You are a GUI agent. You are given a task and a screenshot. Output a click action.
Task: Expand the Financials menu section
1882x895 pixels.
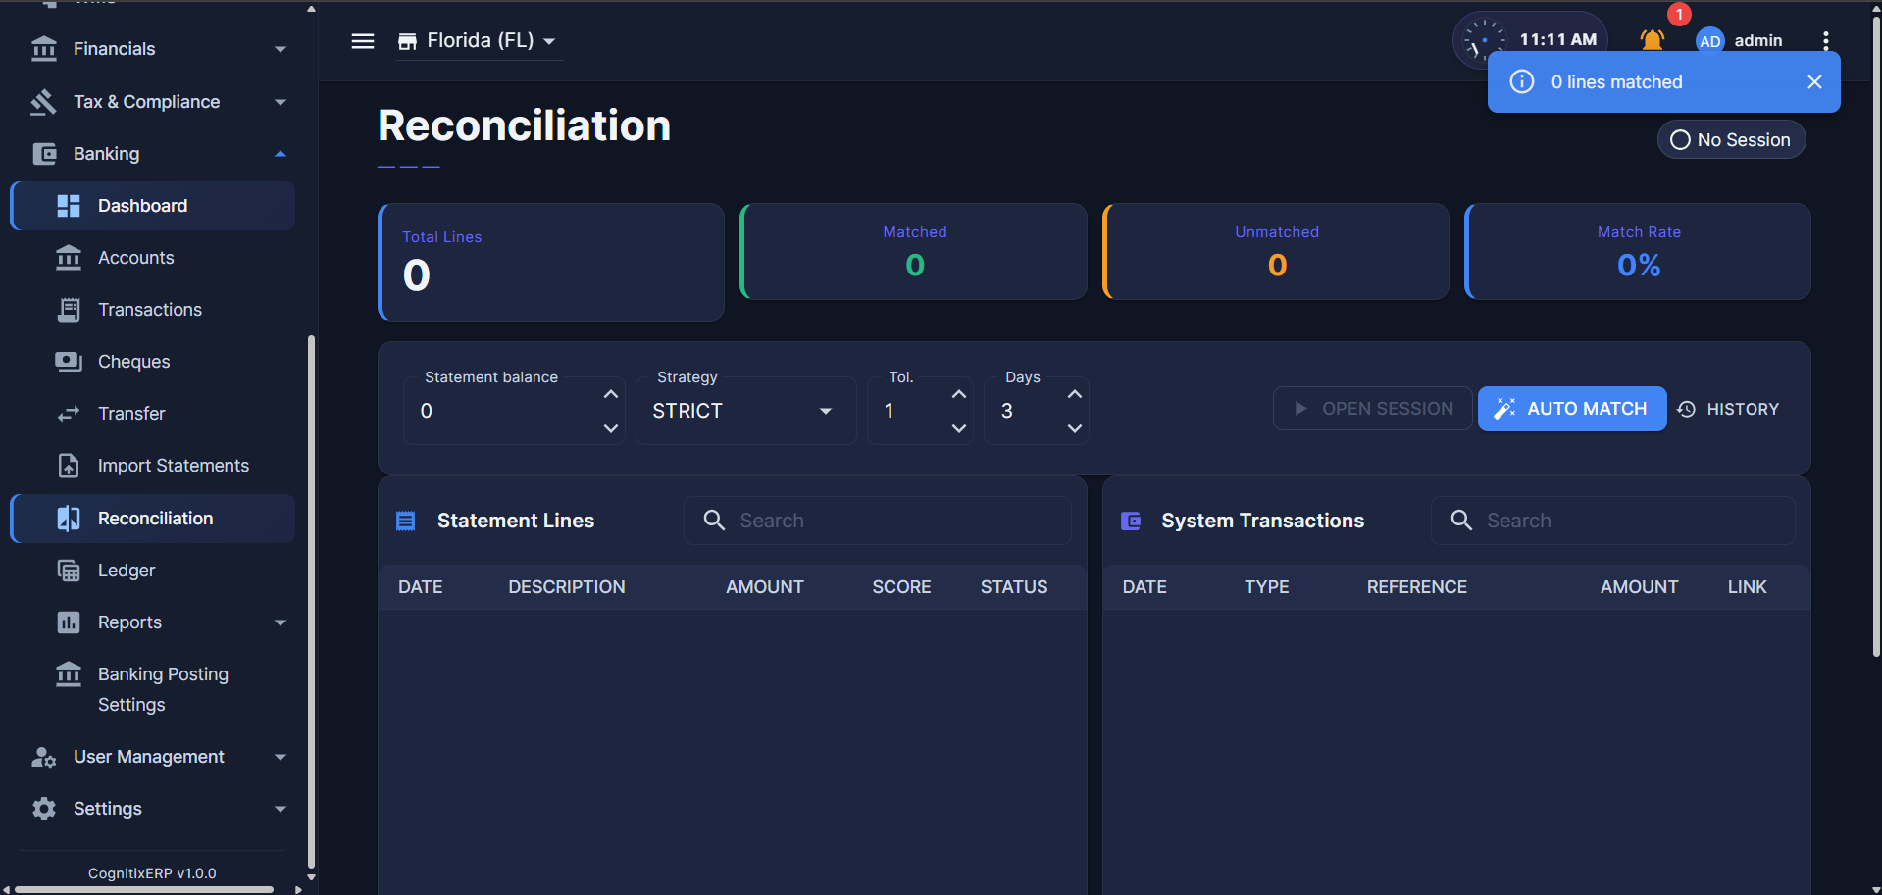click(x=280, y=49)
